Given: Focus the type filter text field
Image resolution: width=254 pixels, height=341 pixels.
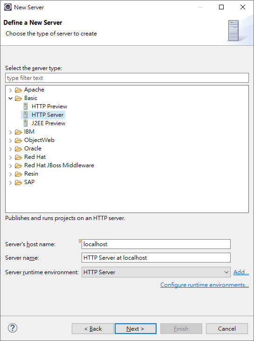Looking at the screenshot, I should pos(127,78).
